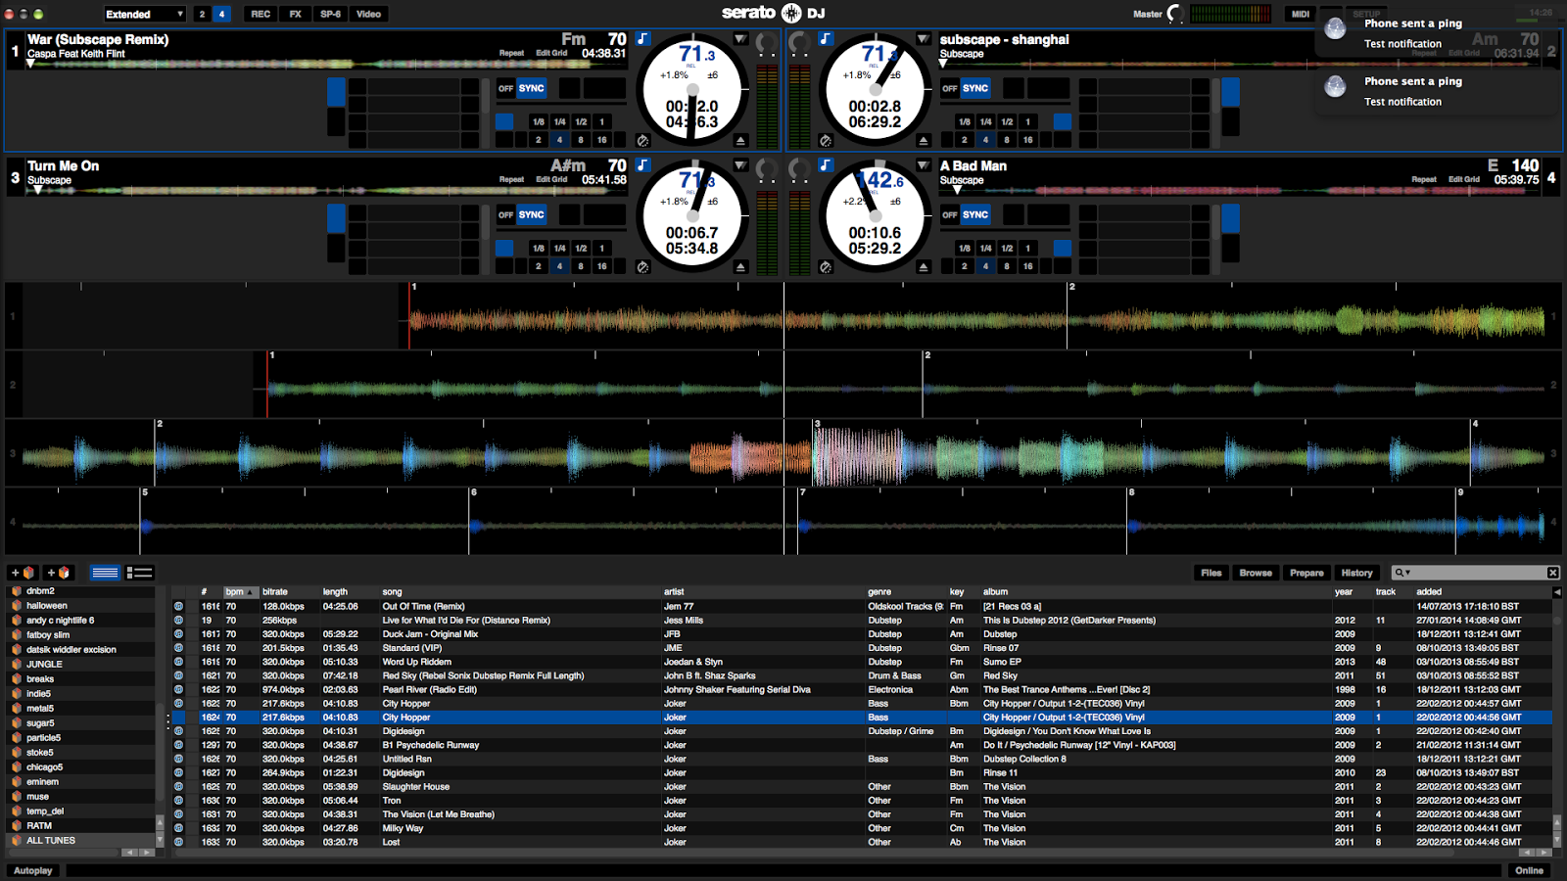The image size is (1567, 881).
Task: Toggle Repeat on A Bad Man deck
Action: (1424, 180)
